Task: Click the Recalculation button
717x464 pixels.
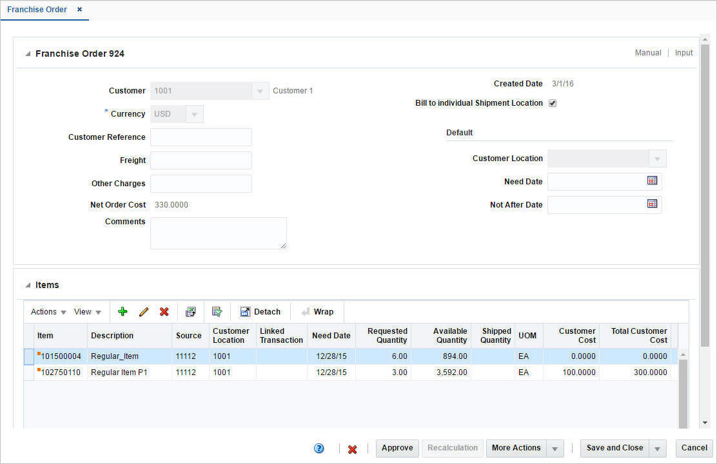Action: 452,448
